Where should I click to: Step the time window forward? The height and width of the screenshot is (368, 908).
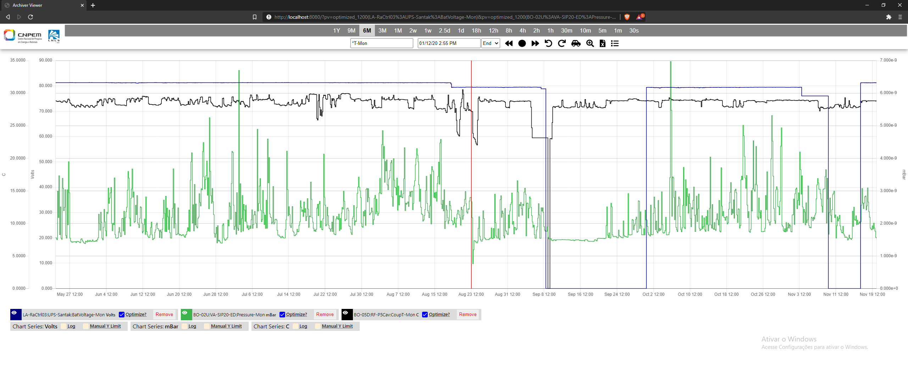(535, 43)
